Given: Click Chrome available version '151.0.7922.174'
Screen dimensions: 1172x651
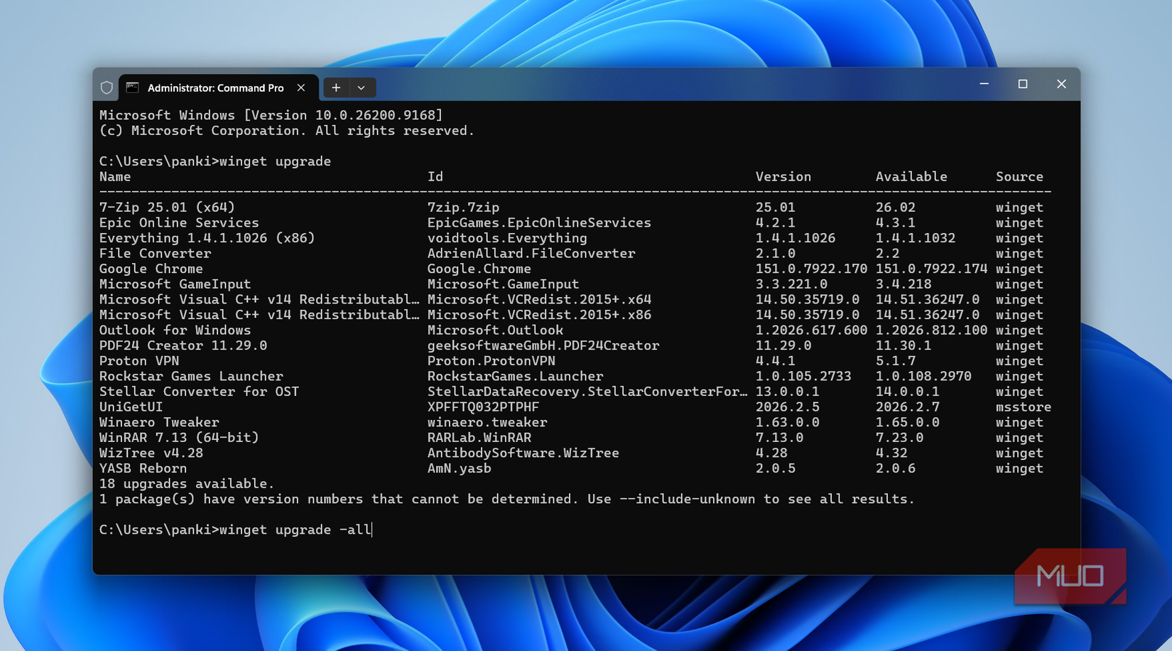Looking at the screenshot, I should pos(931,269).
